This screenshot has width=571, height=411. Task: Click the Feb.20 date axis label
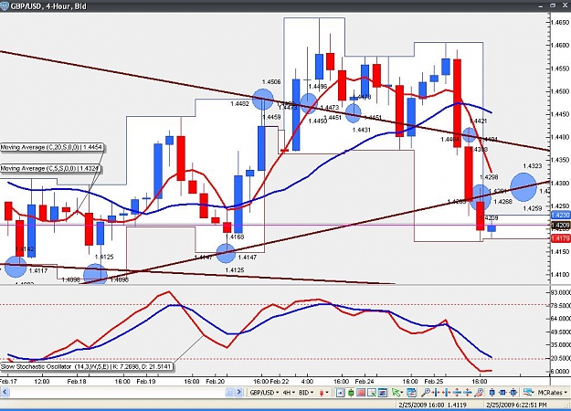pos(216,381)
